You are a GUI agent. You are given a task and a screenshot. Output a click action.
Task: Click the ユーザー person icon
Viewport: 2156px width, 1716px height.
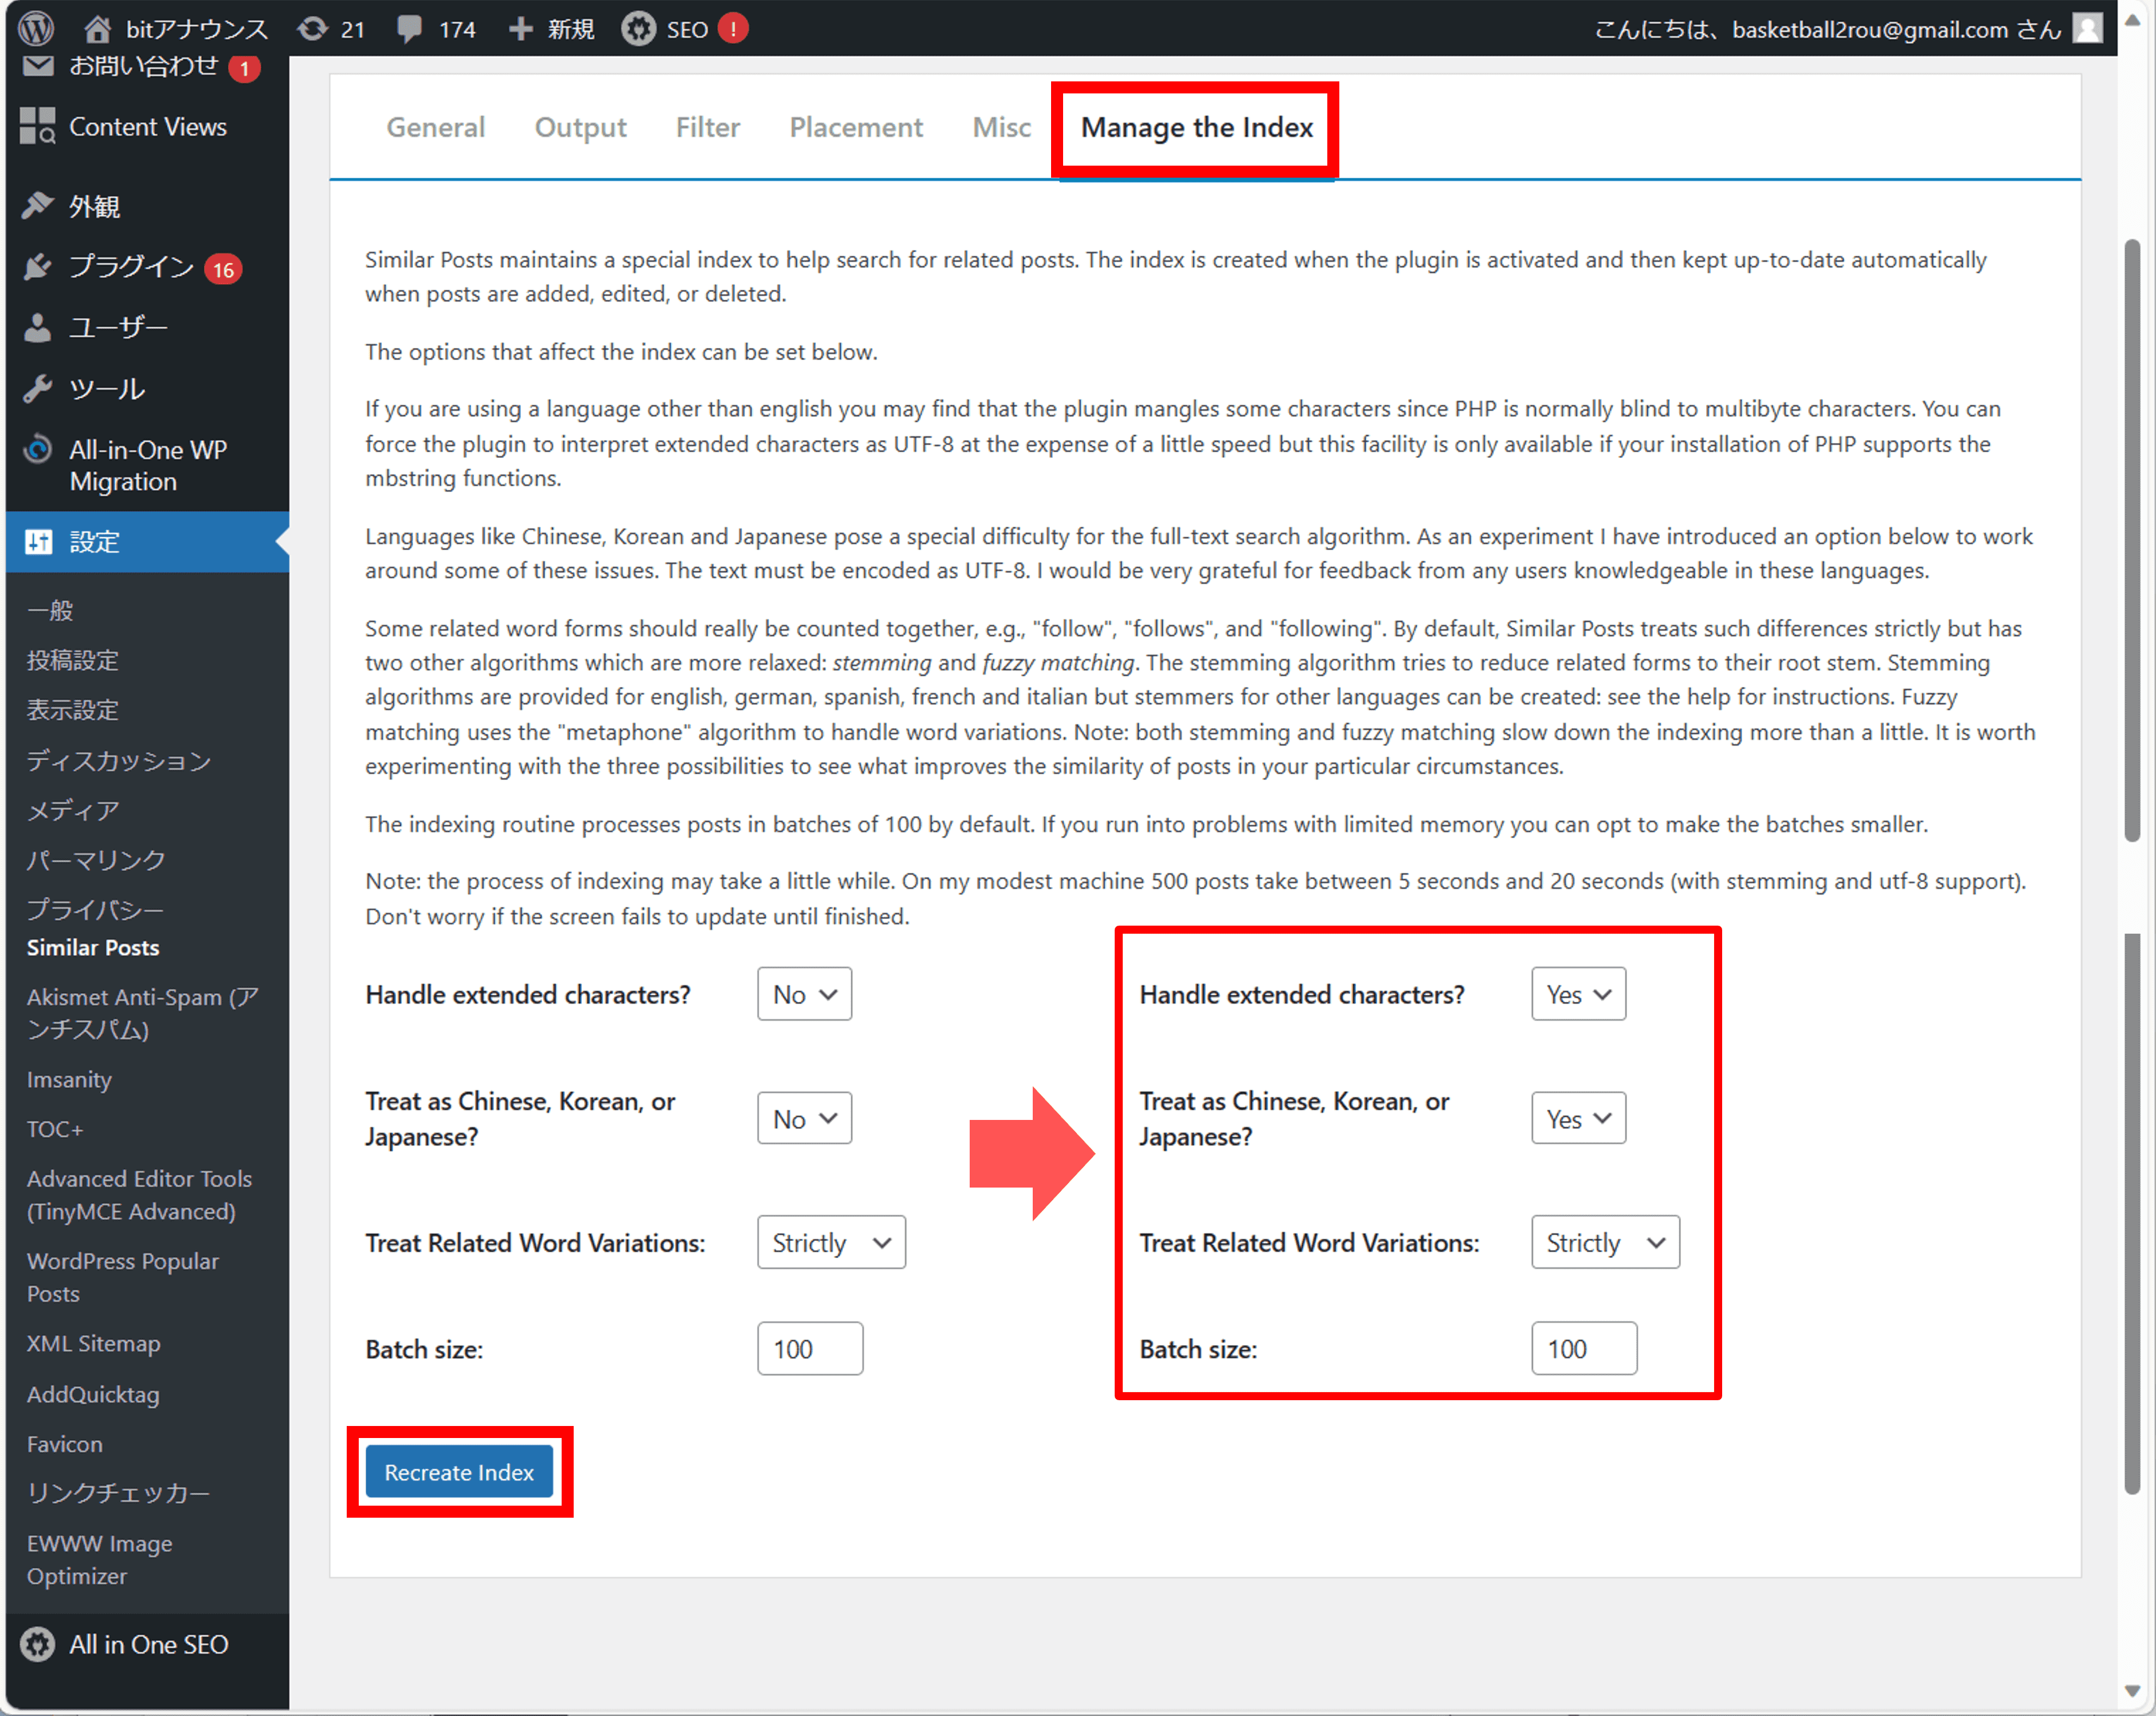tap(38, 328)
